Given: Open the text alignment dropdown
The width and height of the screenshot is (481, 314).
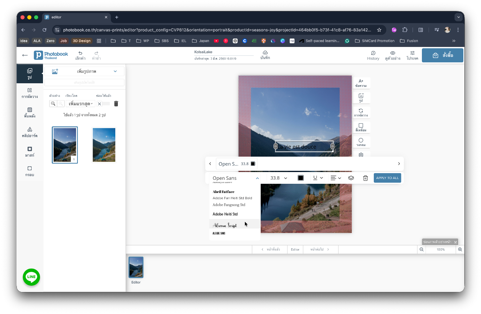Looking at the screenshot, I should [336, 178].
